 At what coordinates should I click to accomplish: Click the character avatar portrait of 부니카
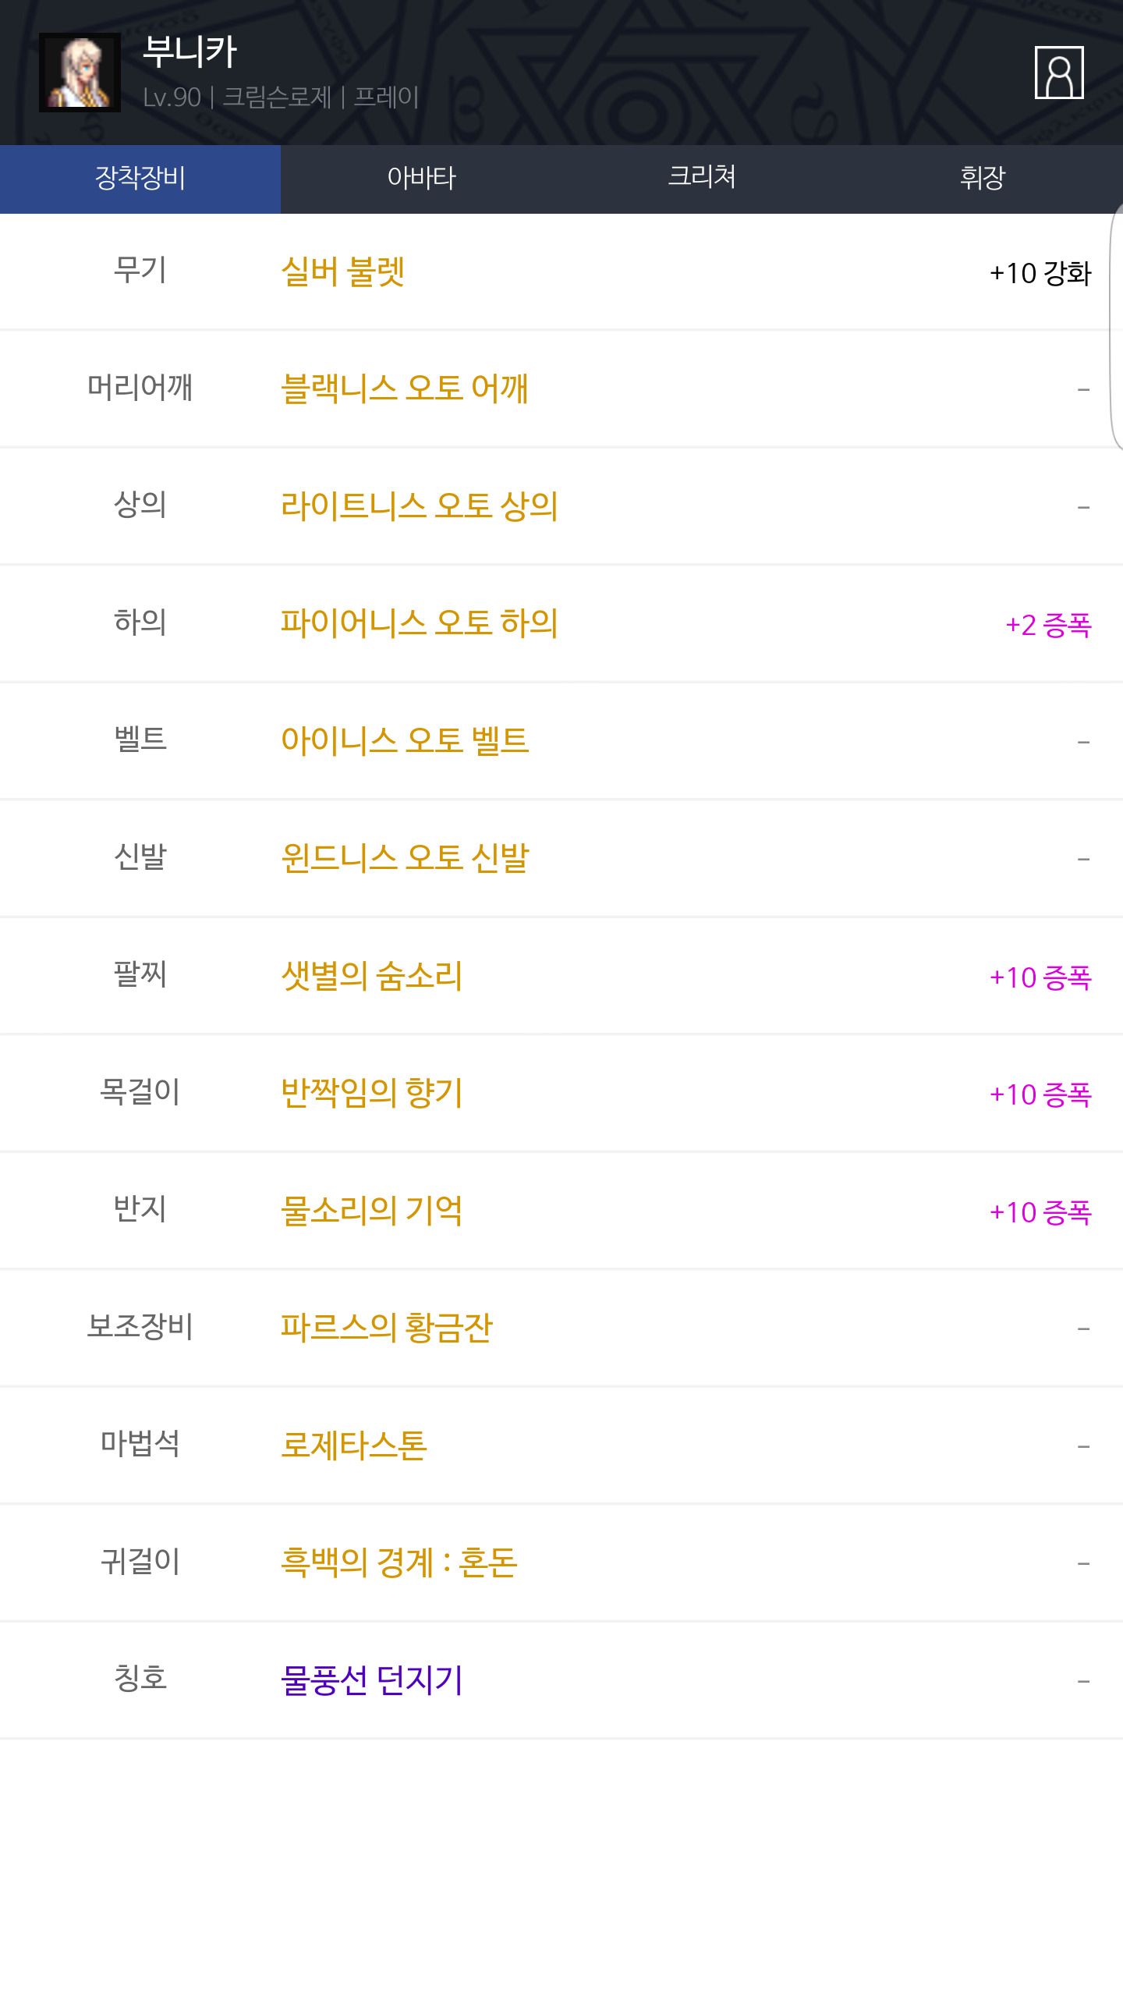pos(80,73)
